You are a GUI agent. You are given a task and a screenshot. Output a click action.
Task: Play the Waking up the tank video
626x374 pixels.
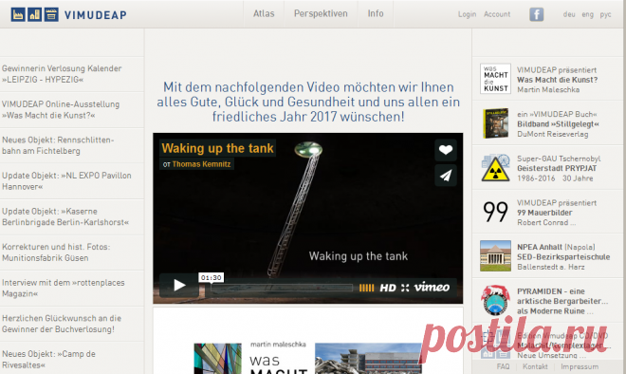pos(179,286)
